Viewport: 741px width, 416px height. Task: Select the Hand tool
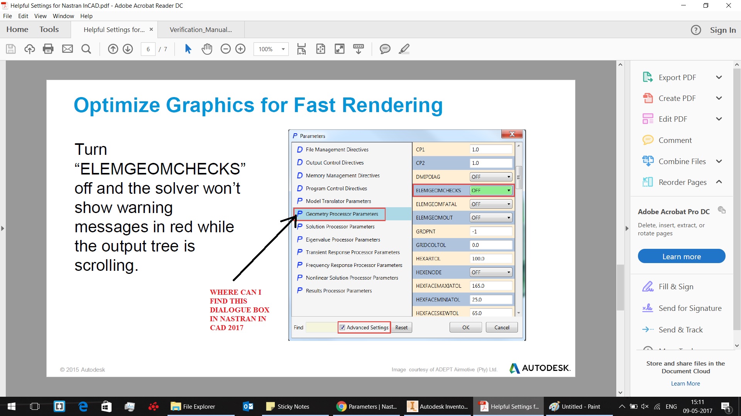pos(207,49)
